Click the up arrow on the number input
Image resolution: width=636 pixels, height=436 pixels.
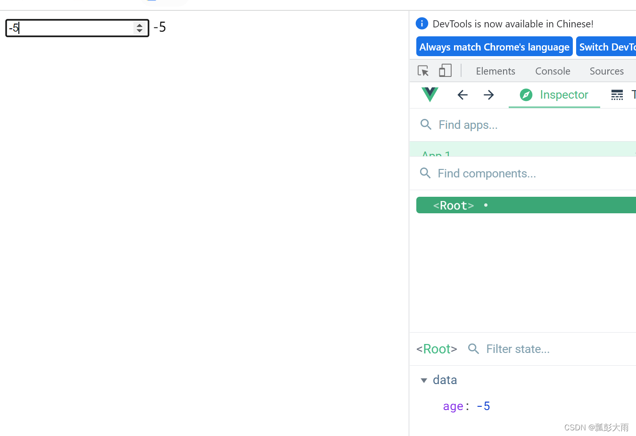click(140, 25)
